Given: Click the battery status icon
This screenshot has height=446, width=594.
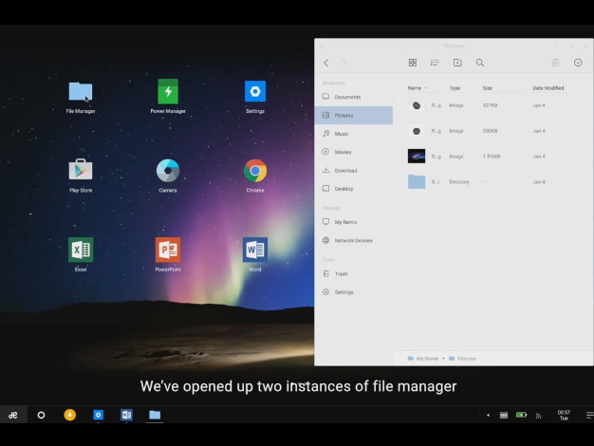Looking at the screenshot, I should (x=521, y=415).
